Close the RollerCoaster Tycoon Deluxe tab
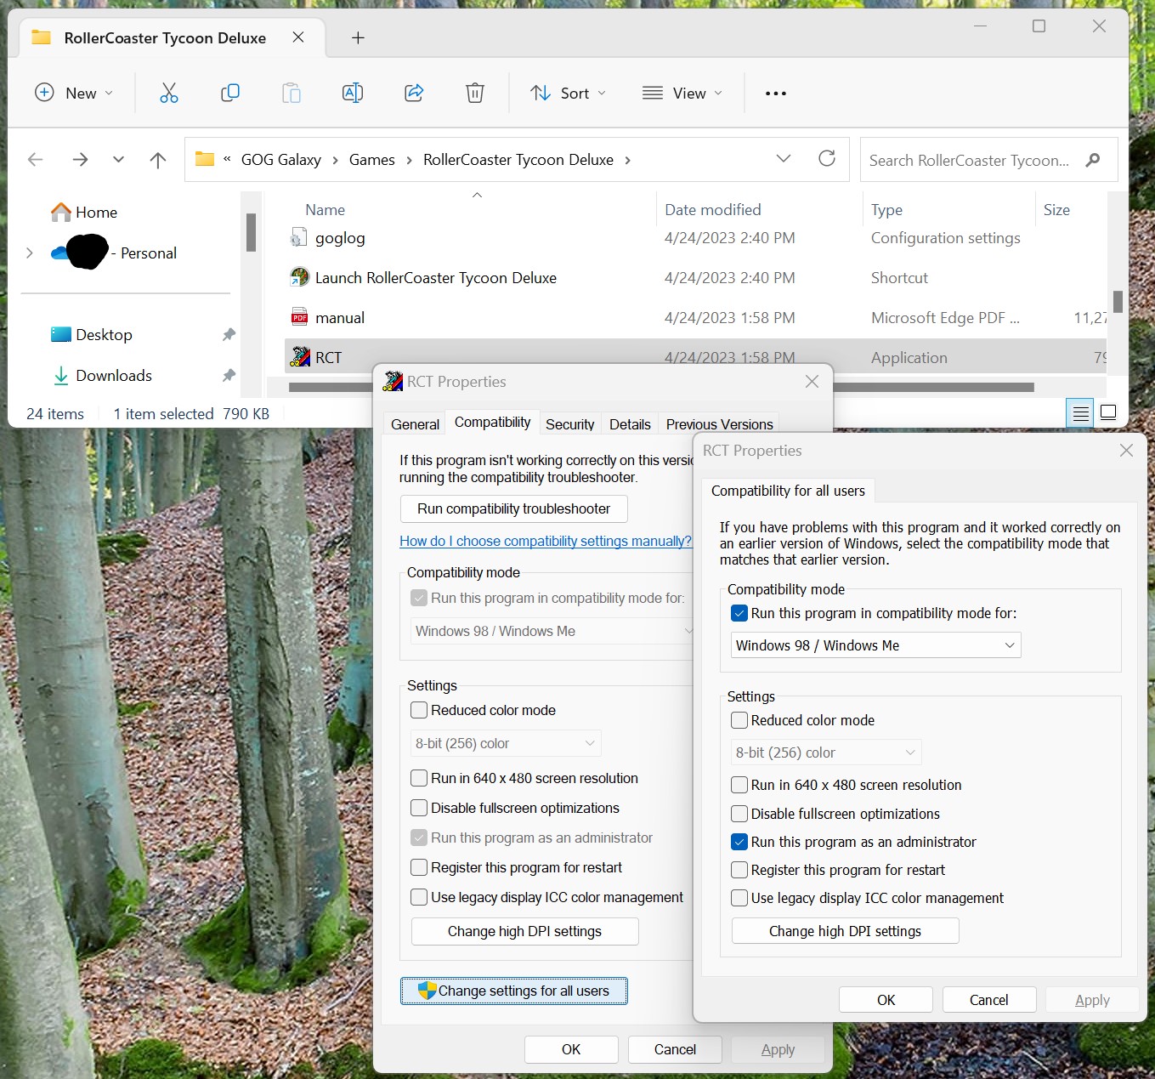Screen dimensions: 1155x1079 click(298, 37)
